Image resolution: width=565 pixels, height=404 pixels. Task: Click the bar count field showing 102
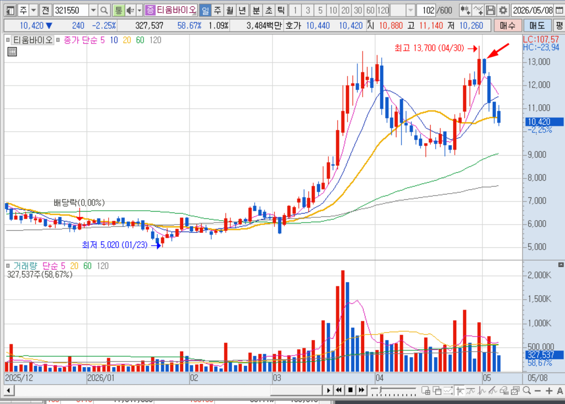(427, 10)
